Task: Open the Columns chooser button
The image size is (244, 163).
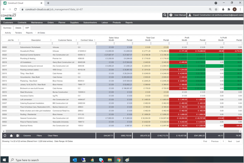Action: point(27,136)
